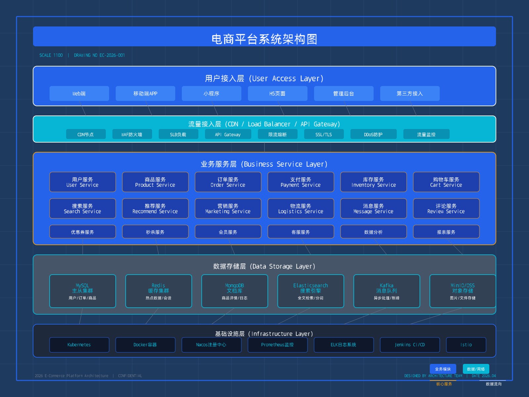Click the 核心服务 legend label

(444, 384)
